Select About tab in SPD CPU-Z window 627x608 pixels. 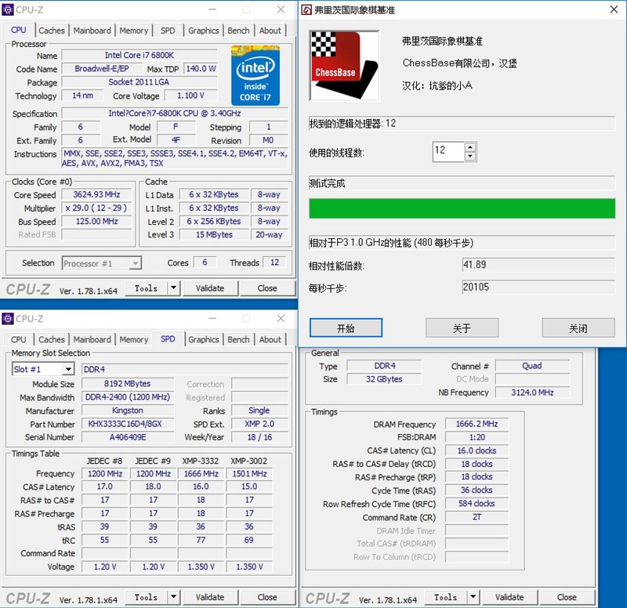tap(270, 339)
